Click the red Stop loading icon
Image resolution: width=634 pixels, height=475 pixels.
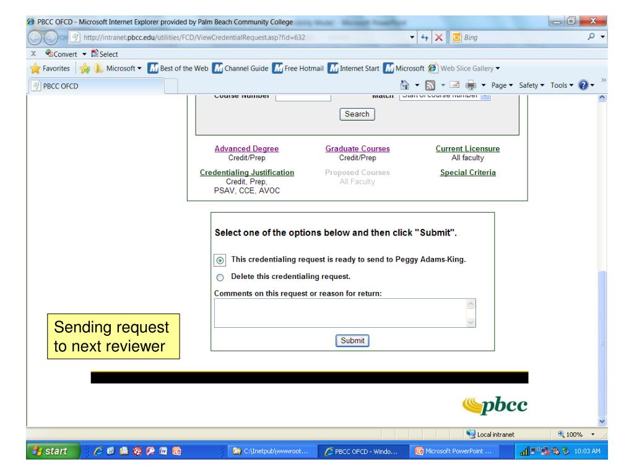click(439, 38)
